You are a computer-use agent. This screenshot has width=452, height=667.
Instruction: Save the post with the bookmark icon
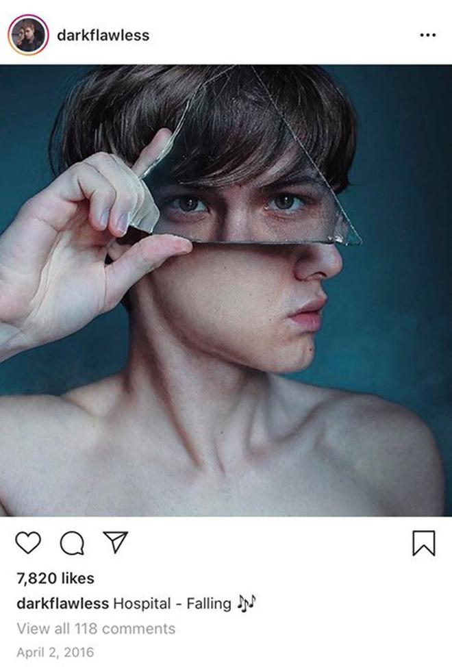[423, 544]
